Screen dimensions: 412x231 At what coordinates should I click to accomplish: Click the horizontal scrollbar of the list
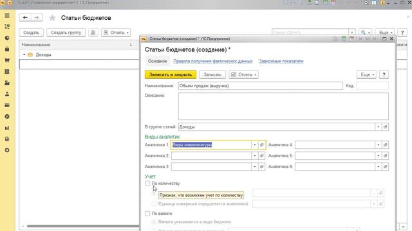tap(83, 226)
